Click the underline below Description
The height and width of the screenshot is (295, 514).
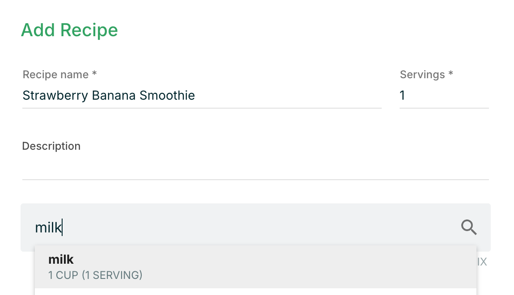coord(255,180)
